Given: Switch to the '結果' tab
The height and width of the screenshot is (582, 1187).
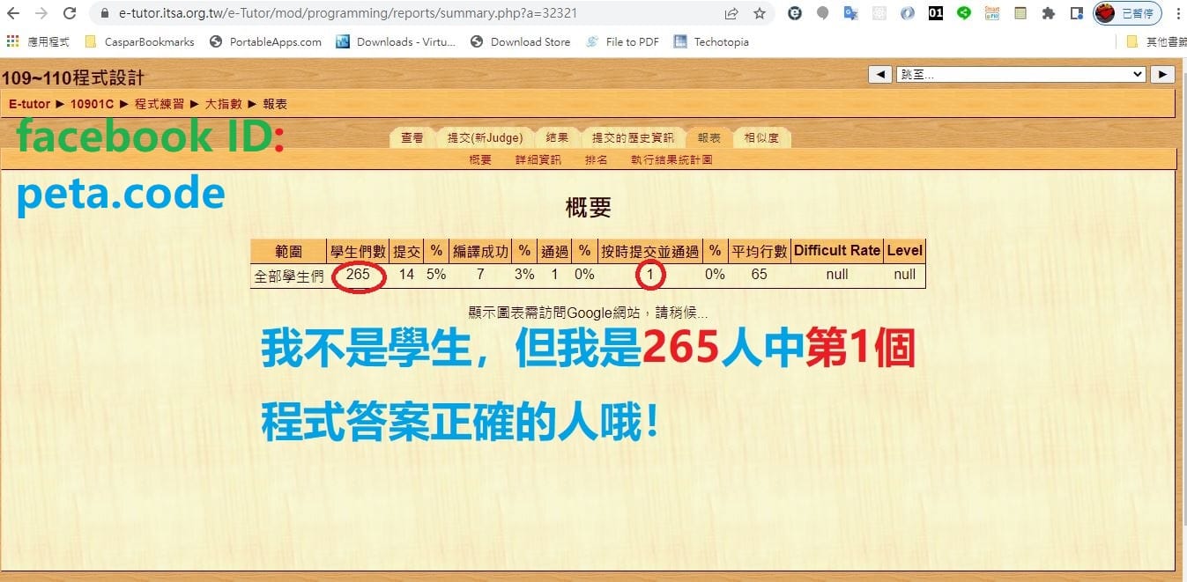Looking at the screenshot, I should pos(557,138).
